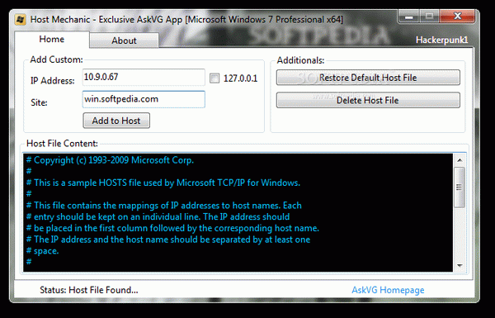Click the Status: Host File Found text
Image resolution: width=495 pixels, height=318 pixels.
89,290
